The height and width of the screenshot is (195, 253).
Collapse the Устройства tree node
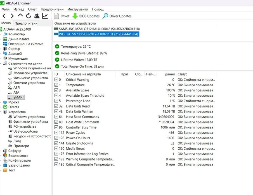[1, 112]
